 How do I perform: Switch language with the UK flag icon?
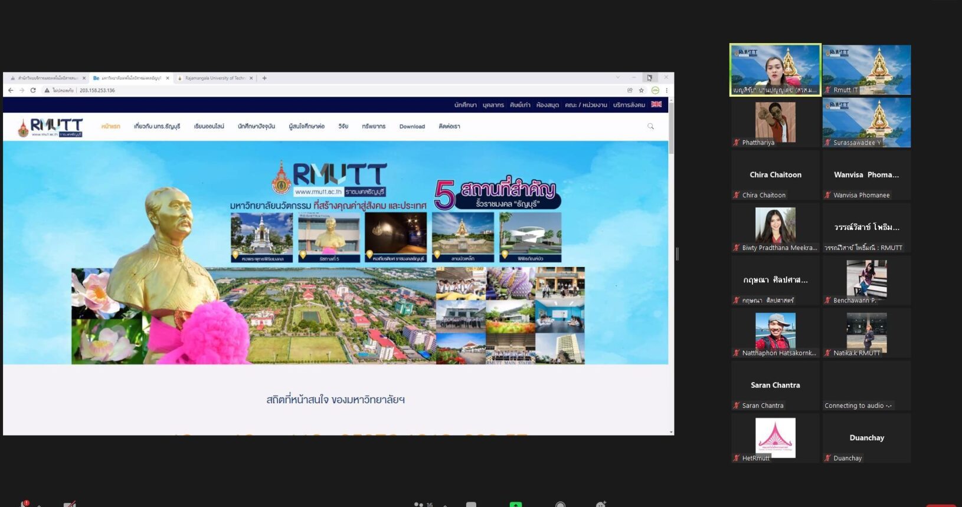[656, 104]
